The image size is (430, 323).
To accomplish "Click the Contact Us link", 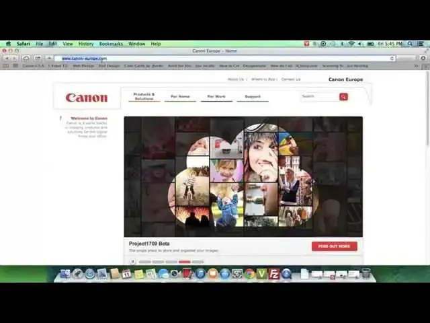I will pos(291,79).
